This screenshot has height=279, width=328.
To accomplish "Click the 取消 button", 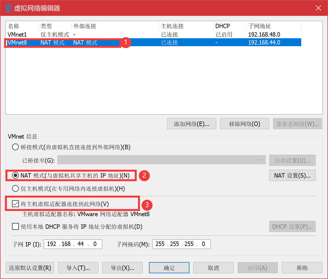I will 213,268.
